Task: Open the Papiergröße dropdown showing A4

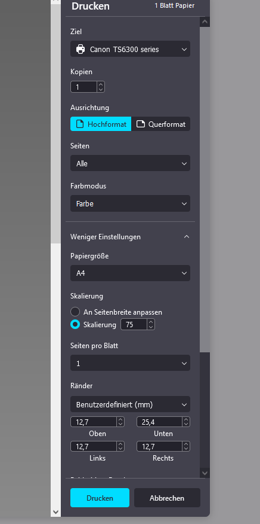Action: click(131, 273)
